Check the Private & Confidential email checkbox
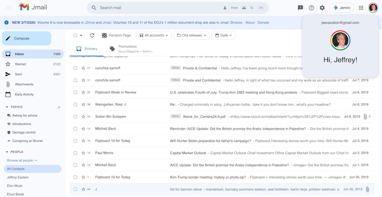The image size is (382, 197). pos(75,68)
